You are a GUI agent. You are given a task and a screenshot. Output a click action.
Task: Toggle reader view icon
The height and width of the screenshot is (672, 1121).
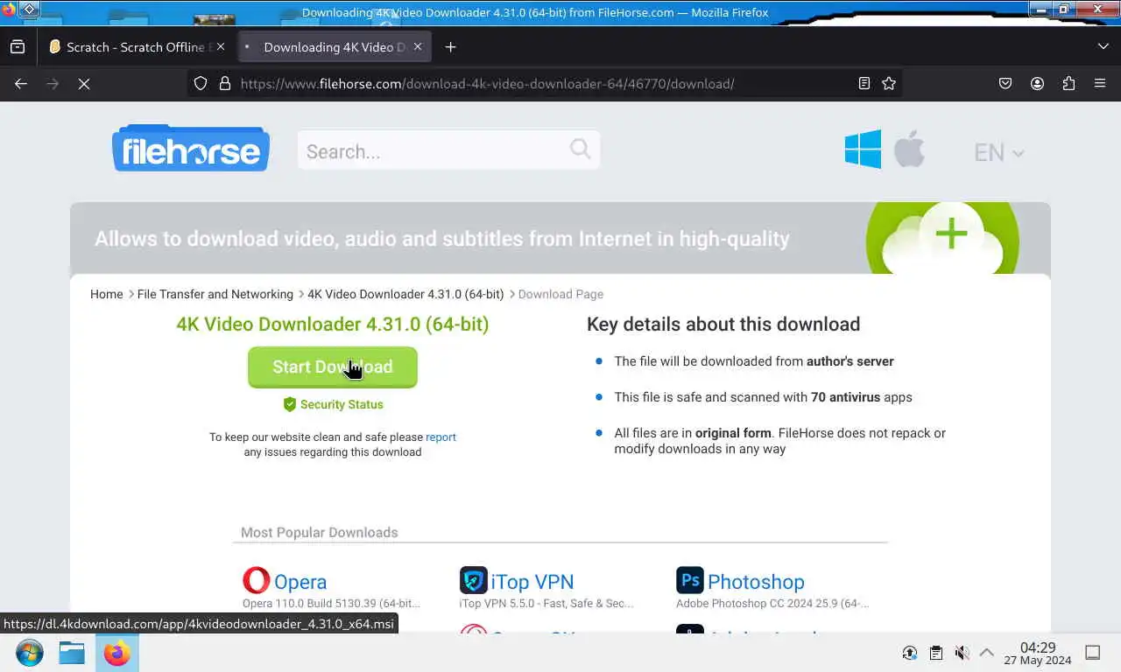point(864,84)
